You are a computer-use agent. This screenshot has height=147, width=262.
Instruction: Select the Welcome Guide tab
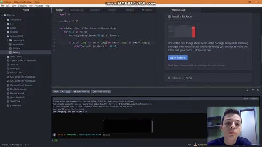click(x=178, y=10)
